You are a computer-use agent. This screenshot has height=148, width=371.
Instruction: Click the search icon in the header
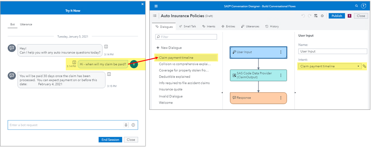click(x=357, y=6)
